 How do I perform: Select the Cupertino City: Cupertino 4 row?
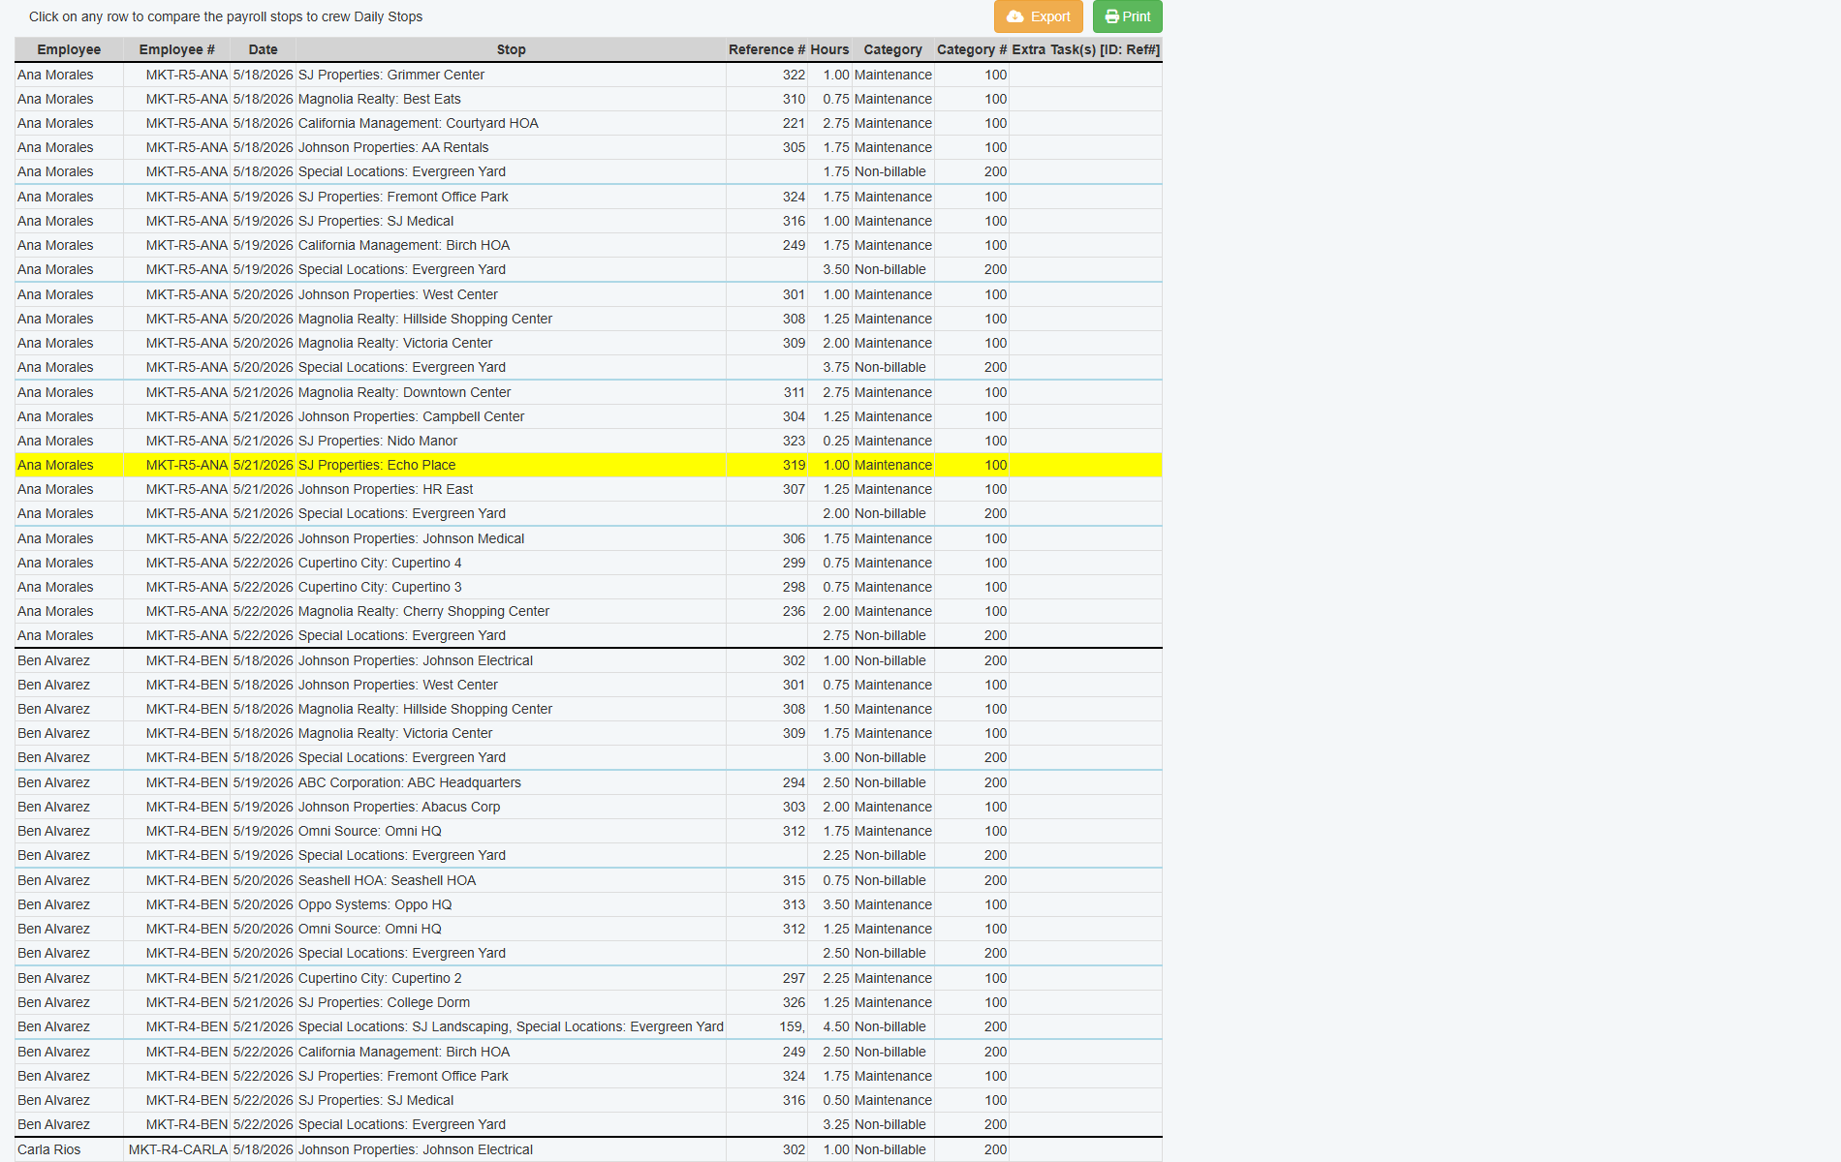[x=588, y=563]
